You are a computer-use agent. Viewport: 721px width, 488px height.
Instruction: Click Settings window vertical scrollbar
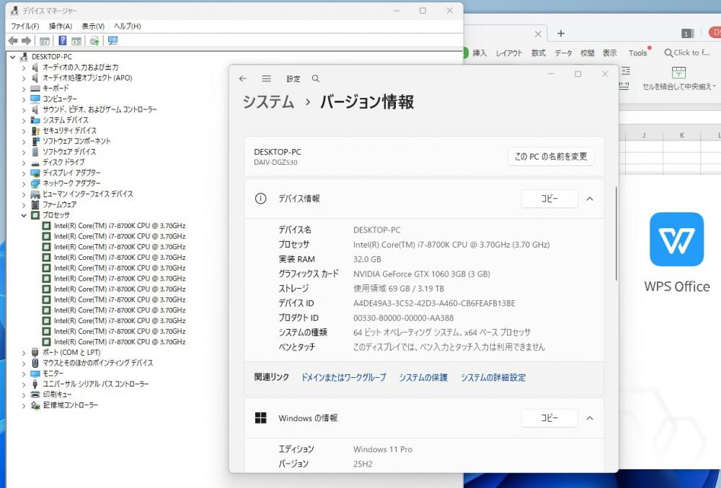616,233
